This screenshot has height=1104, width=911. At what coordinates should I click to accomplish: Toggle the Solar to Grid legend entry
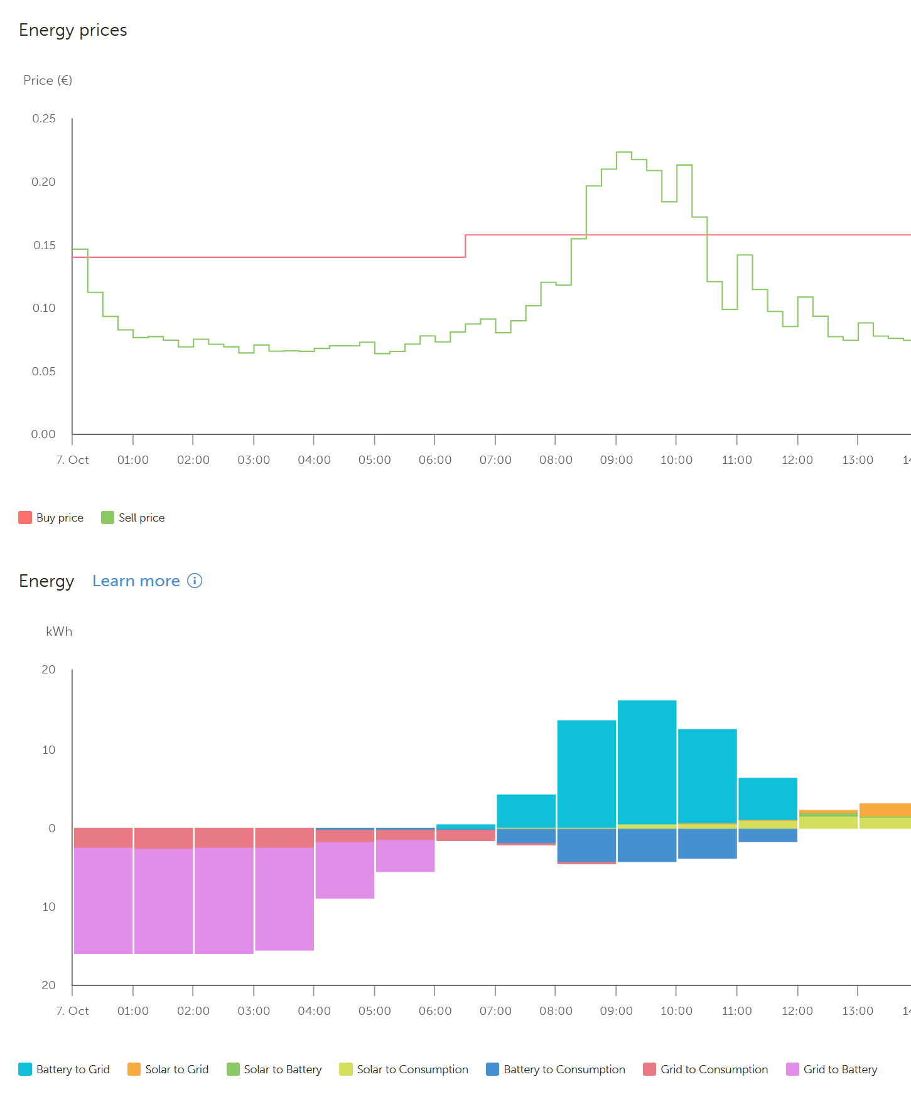click(168, 1069)
